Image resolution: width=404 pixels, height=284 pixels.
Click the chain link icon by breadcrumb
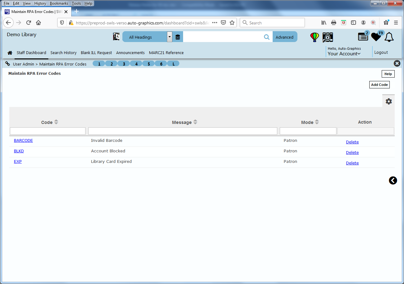(8, 64)
